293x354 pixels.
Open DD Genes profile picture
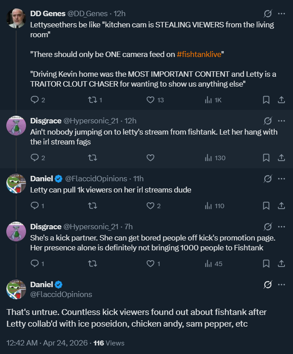(16, 18)
